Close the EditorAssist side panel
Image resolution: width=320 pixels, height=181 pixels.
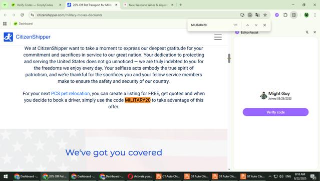click(314, 32)
